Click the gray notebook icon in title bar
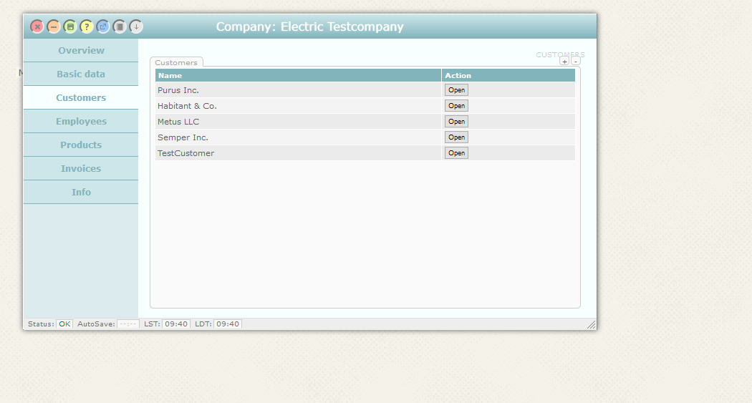The height and width of the screenshot is (403, 752). tap(120, 26)
